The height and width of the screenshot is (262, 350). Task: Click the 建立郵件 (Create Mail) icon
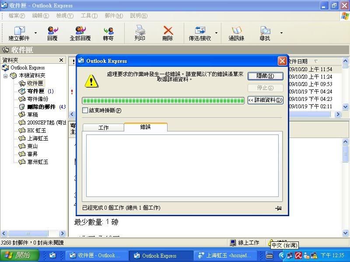click(19, 31)
